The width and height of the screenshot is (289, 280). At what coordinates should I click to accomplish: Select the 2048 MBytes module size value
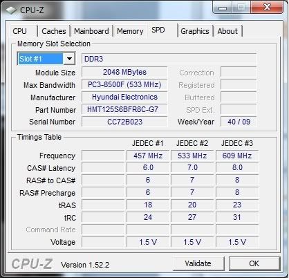pos(124,72)
